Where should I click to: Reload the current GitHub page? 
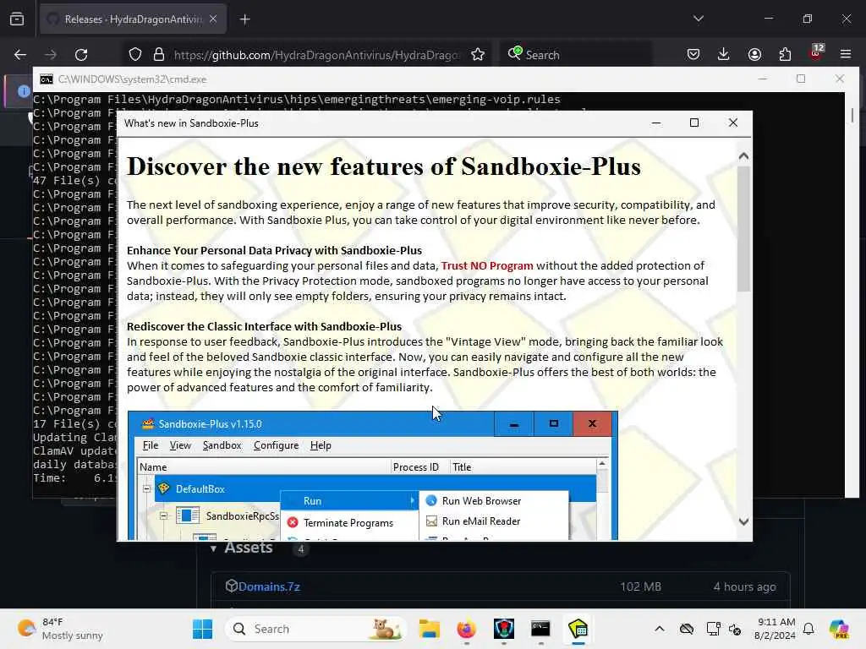81,55
